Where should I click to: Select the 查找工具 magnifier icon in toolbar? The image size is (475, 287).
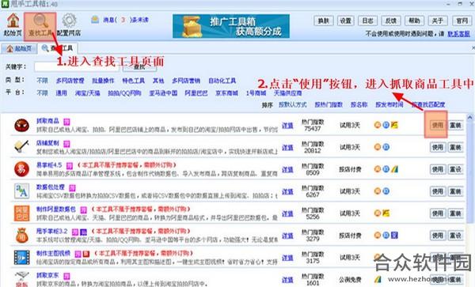pos(40,21)
